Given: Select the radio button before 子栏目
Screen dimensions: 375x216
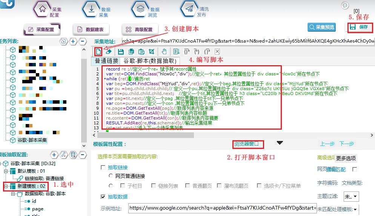Looking at the screenshot, I should click(111, 186).
